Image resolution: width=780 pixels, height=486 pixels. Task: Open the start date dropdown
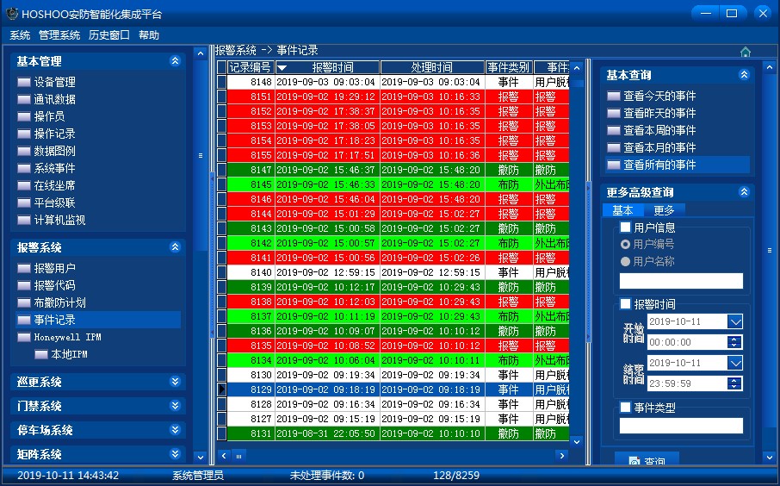(x=734, y=321)
